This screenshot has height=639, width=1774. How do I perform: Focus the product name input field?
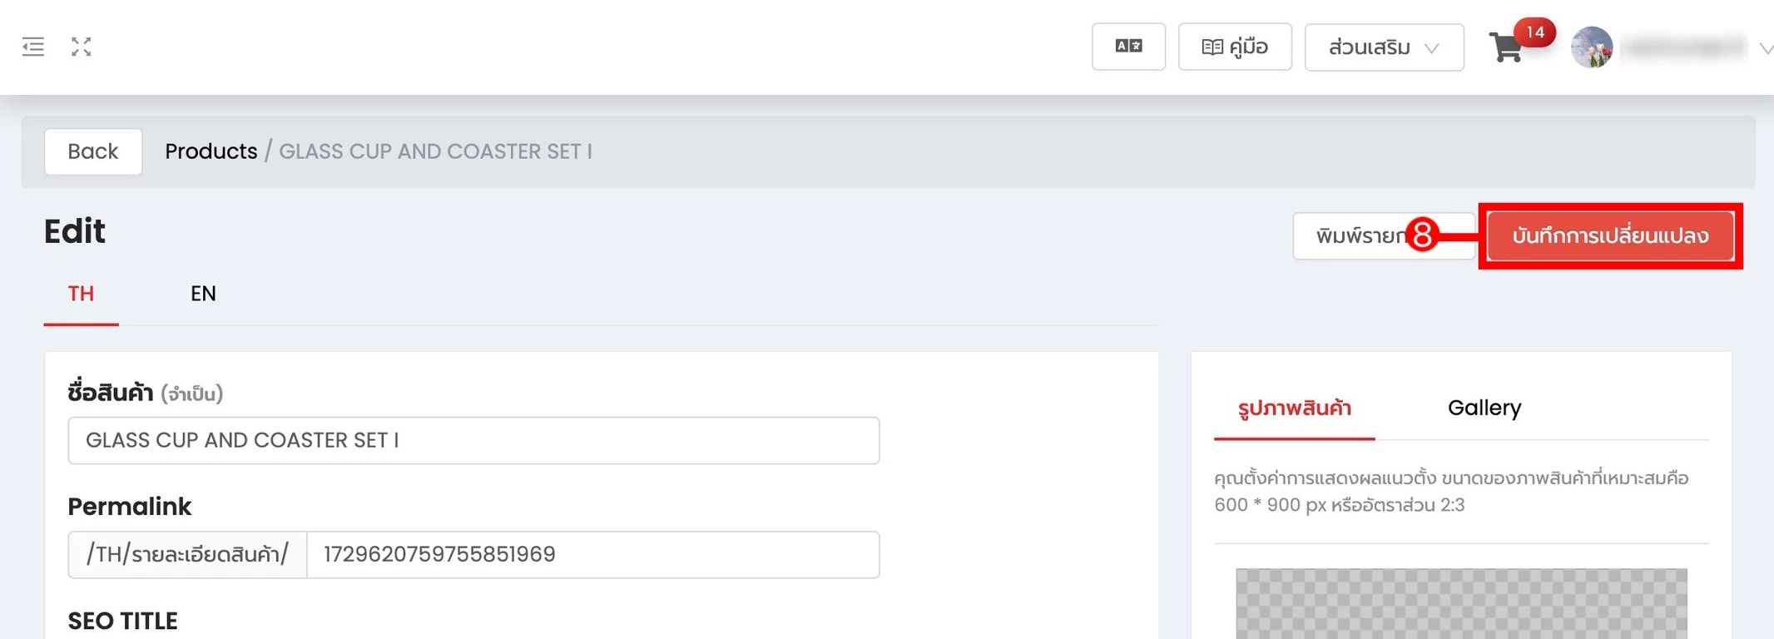coord(473,440)
